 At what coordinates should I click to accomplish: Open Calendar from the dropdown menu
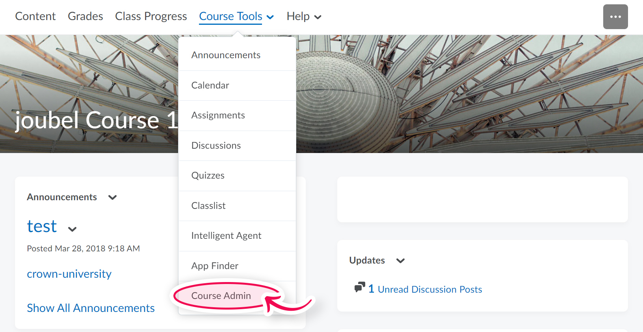(210, 85)
